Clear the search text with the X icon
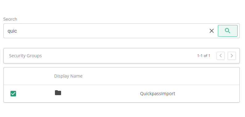Image resolution: width=245 pixels, height=117 pixels. pyautogui.click(x=212, y=31)
